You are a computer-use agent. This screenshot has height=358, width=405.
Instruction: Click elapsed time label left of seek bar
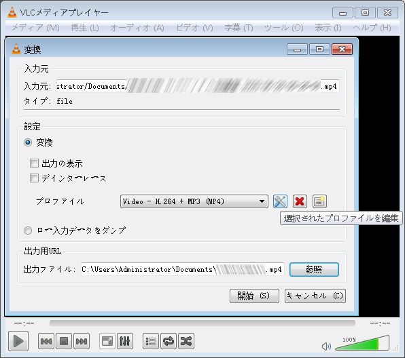[x=24, y=323]
